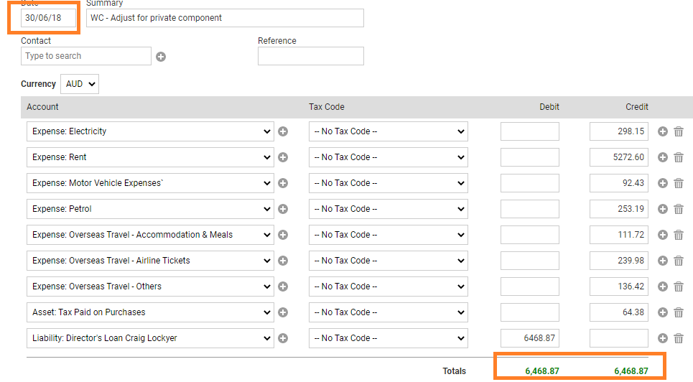Click the debit field containing 6468.87
Screen dimensions: 693x382
pyautogui.click(x=529, y=337)
